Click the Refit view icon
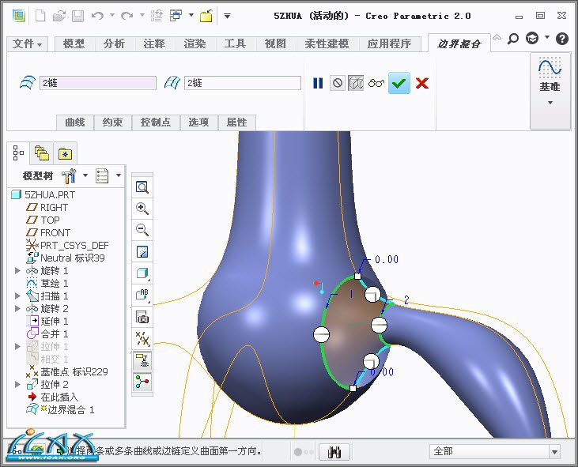This screenshot has width=578, height=467. [x=142, y=187]
